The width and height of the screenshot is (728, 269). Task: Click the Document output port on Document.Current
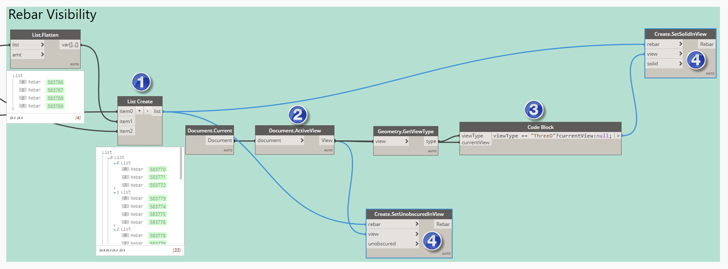coord(220,140)
